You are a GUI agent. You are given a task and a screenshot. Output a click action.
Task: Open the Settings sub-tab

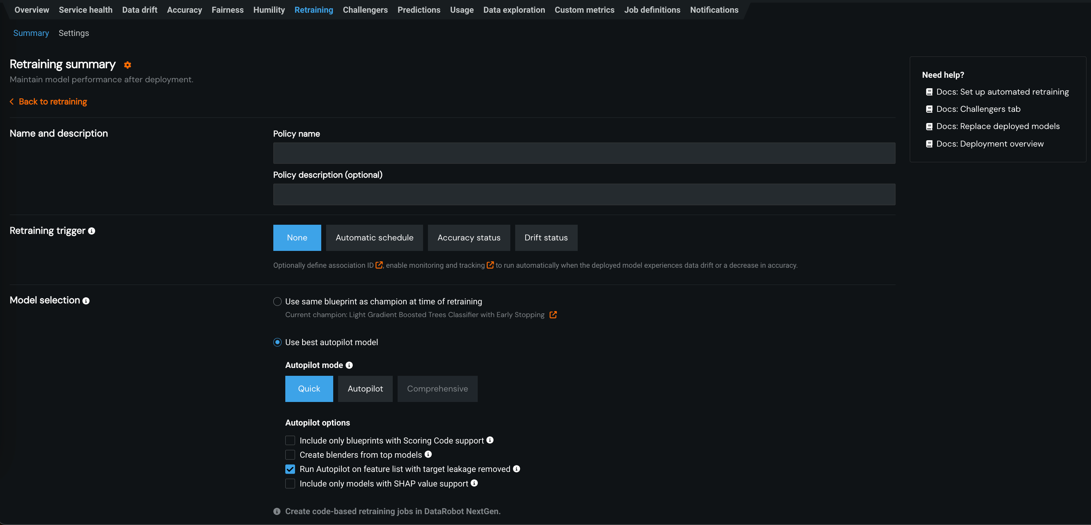(x=74, y=33)
